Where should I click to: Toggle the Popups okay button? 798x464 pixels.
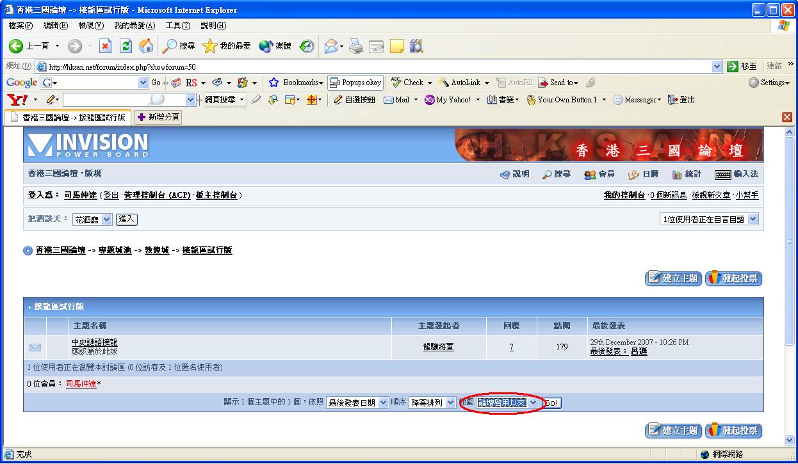(355, 83)
